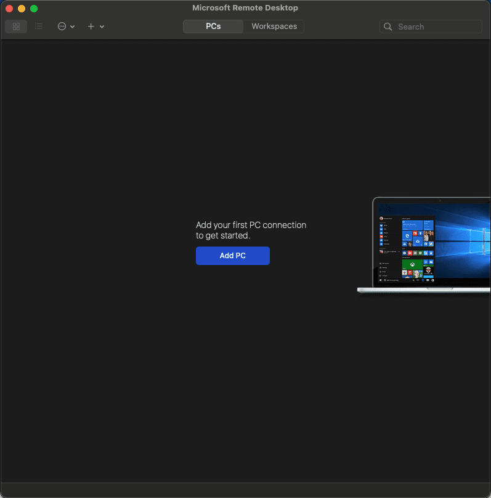Expand the chevron next to the ellipsis icon

pos(72,27)
